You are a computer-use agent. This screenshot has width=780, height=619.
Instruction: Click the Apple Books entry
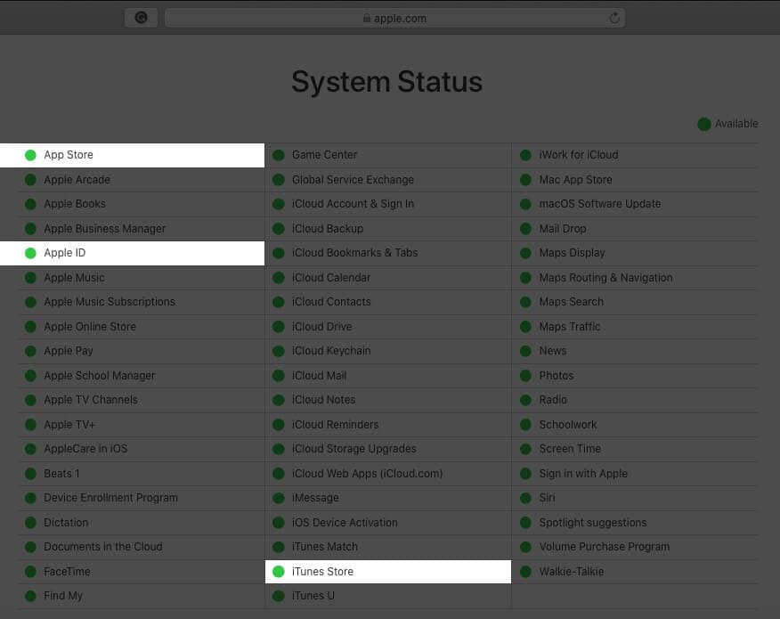pos(75,204)
